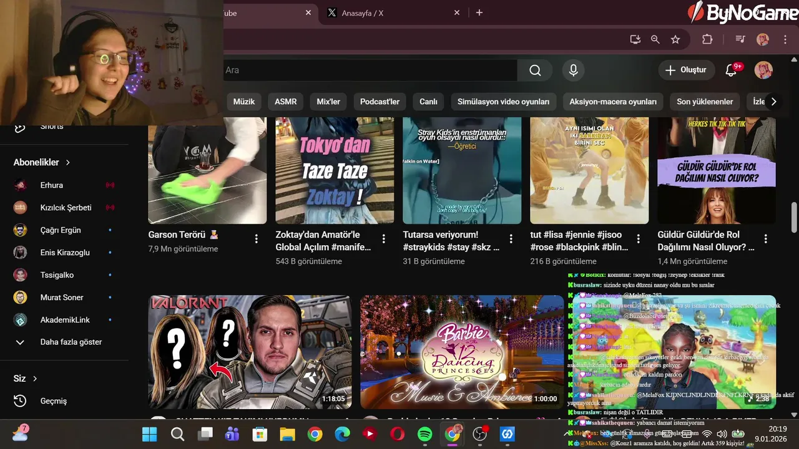Open more options for Güldür Güldür'de Rol video
This screenshot has width=799, height=449.
click(765, 239)
